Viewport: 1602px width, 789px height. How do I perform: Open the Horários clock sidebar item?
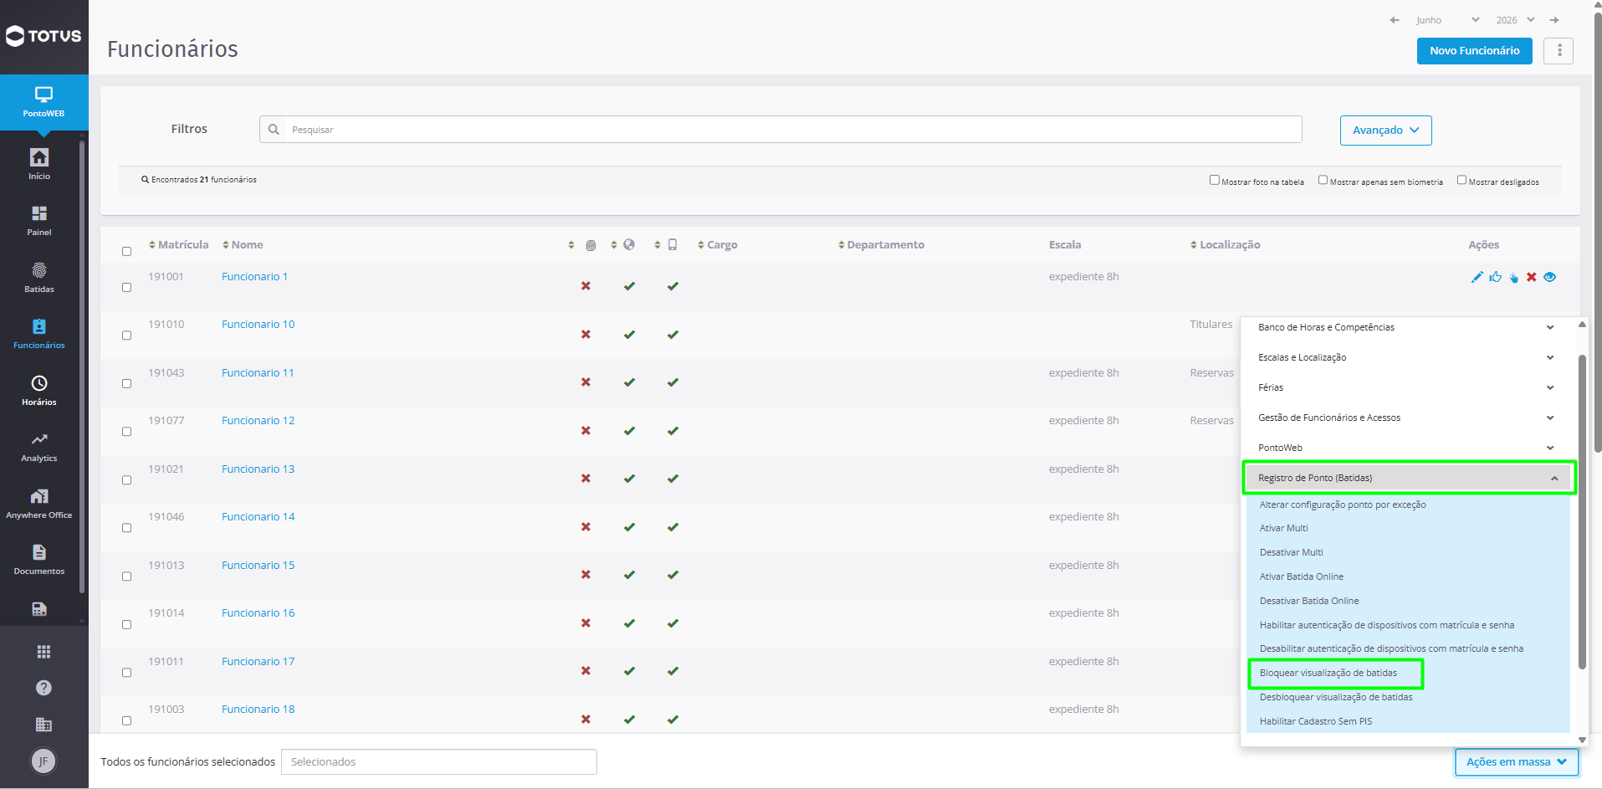tap(39, 391)
